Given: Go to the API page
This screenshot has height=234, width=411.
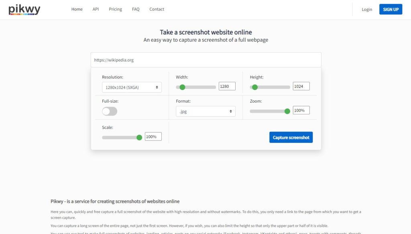Looking at the screenshot, I should click(x=96, y=9).
